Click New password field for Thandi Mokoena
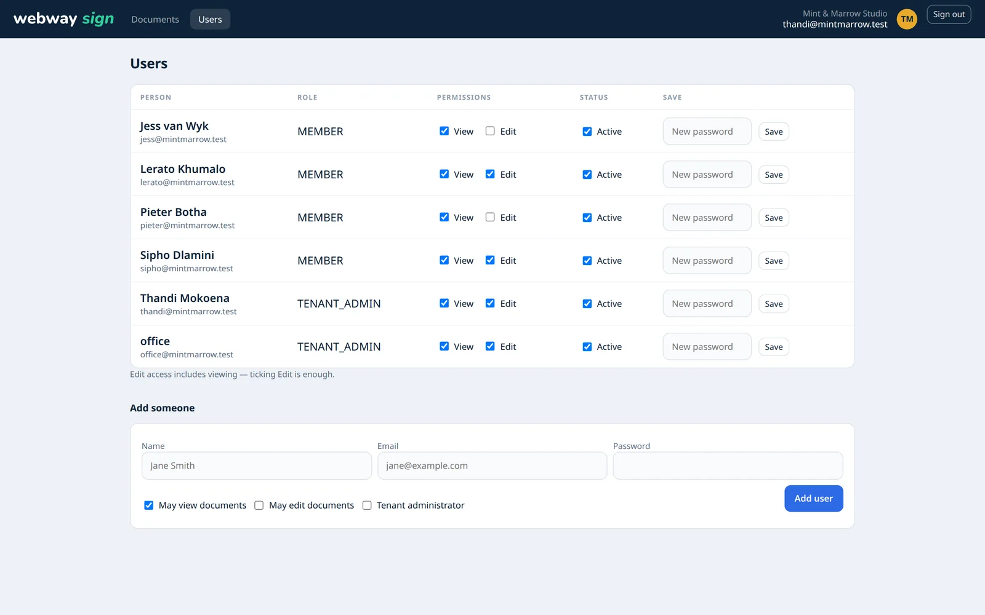This screenshot has width=985, height=615. coord(707,304)
